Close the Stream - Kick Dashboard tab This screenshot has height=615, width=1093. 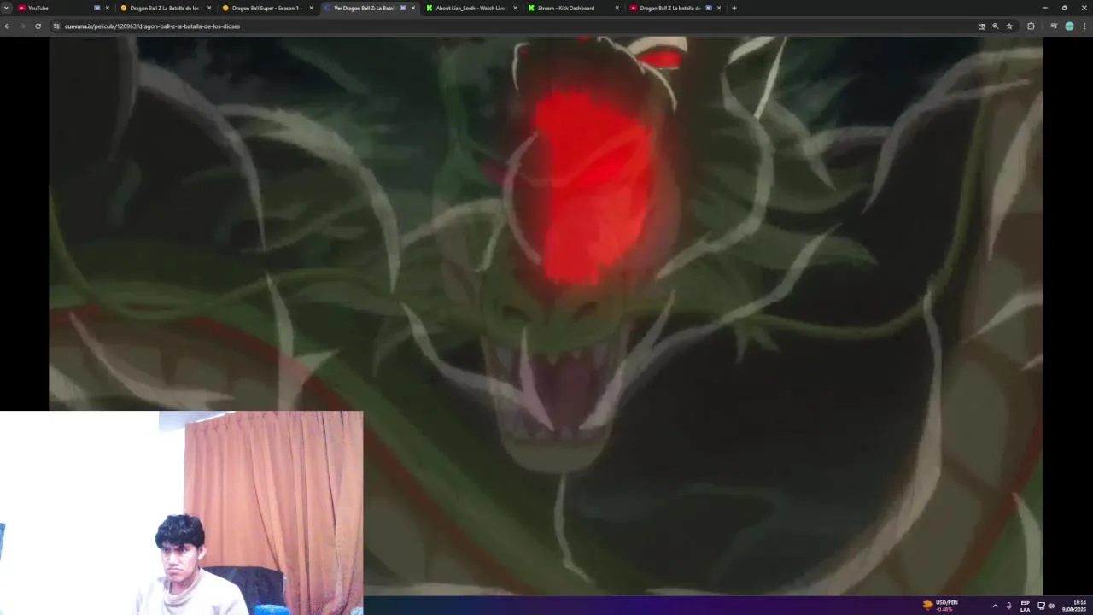[x=617, y=8]
